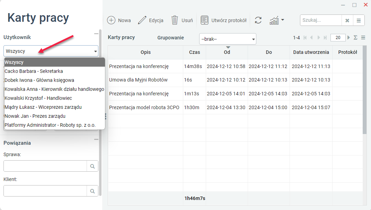Clear the search field with X

[347, 20]
